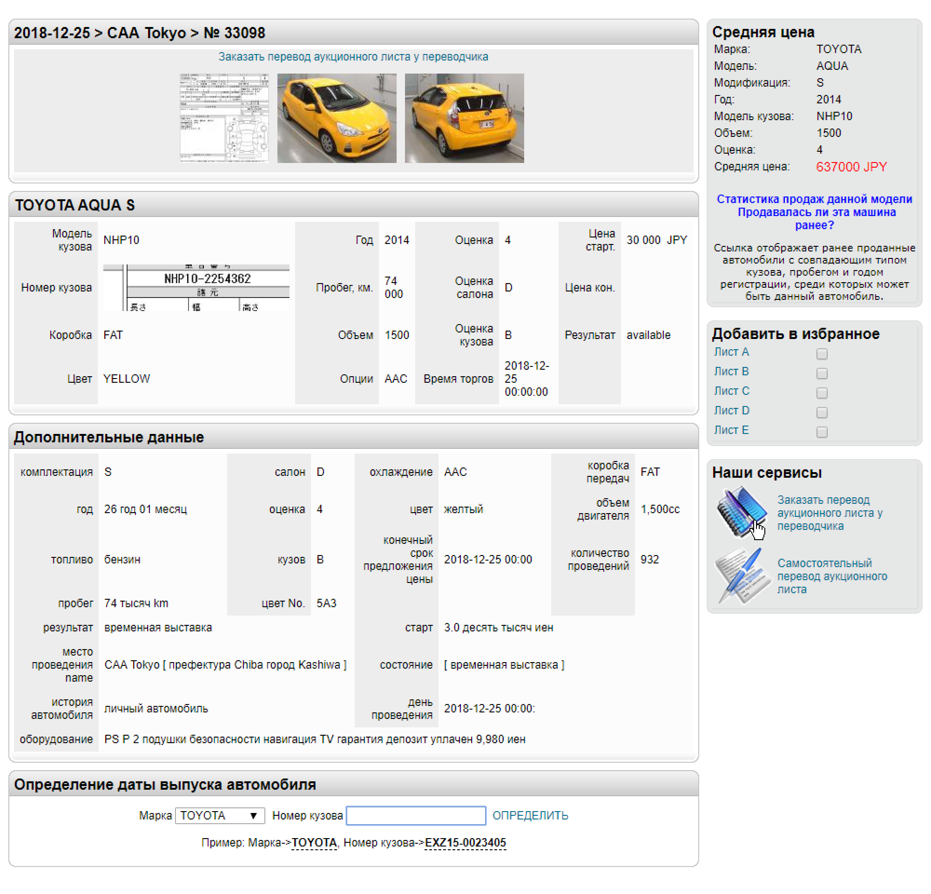Click the start value '3.0 десять тысяч иен'

498,627
